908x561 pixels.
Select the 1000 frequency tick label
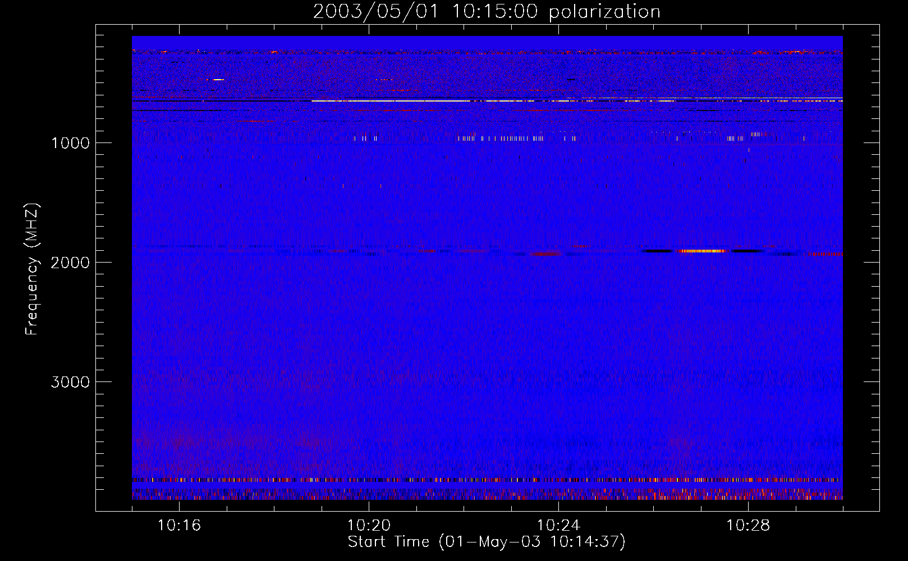point(70,143)
